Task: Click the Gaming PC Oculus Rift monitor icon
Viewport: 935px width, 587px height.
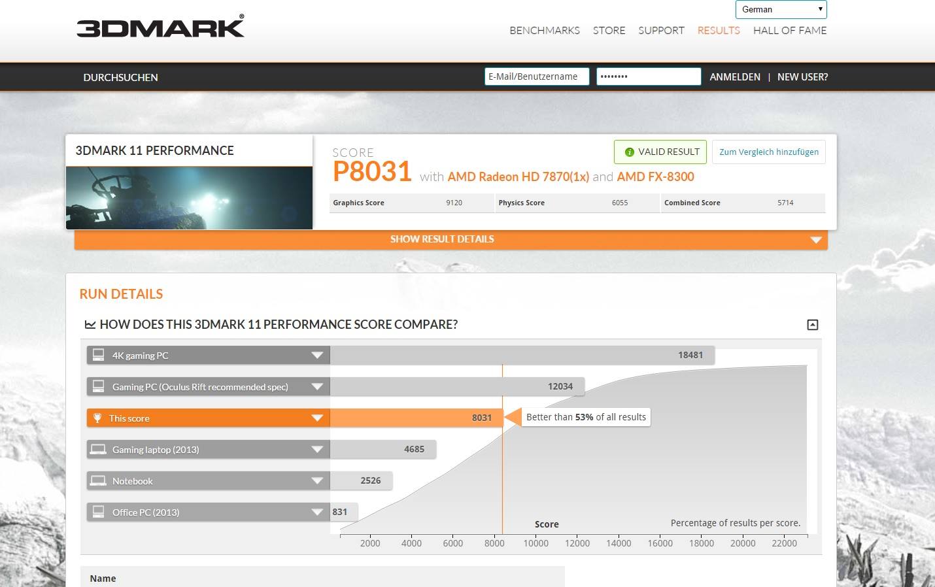Action: tap(98, 386)
